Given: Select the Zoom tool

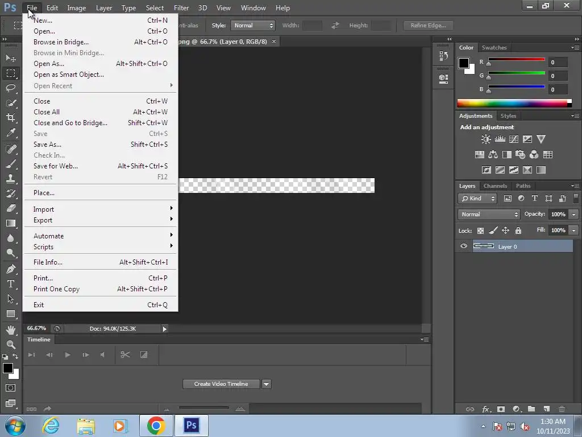Looking at the screenshot, I should [x=11, y=344].
